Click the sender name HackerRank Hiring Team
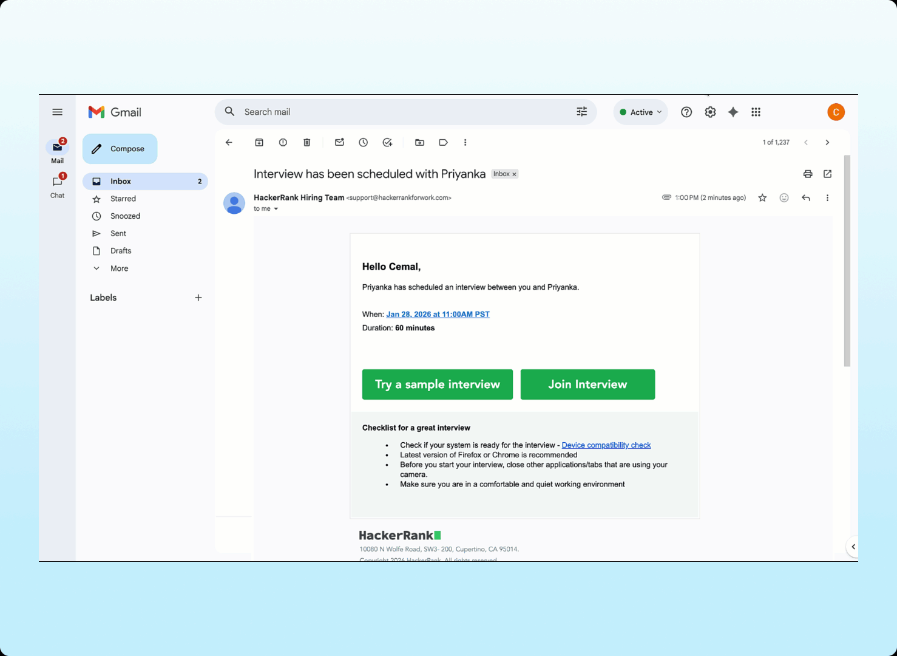Image resolution: width=897 pixels, height=656 pixels. click(x=299, y=197)
